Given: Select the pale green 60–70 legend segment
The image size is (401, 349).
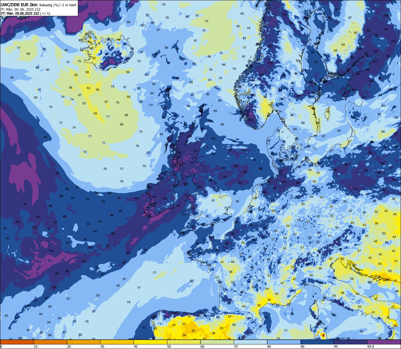Looking at the screenshot, I should (x=217, y=342).
